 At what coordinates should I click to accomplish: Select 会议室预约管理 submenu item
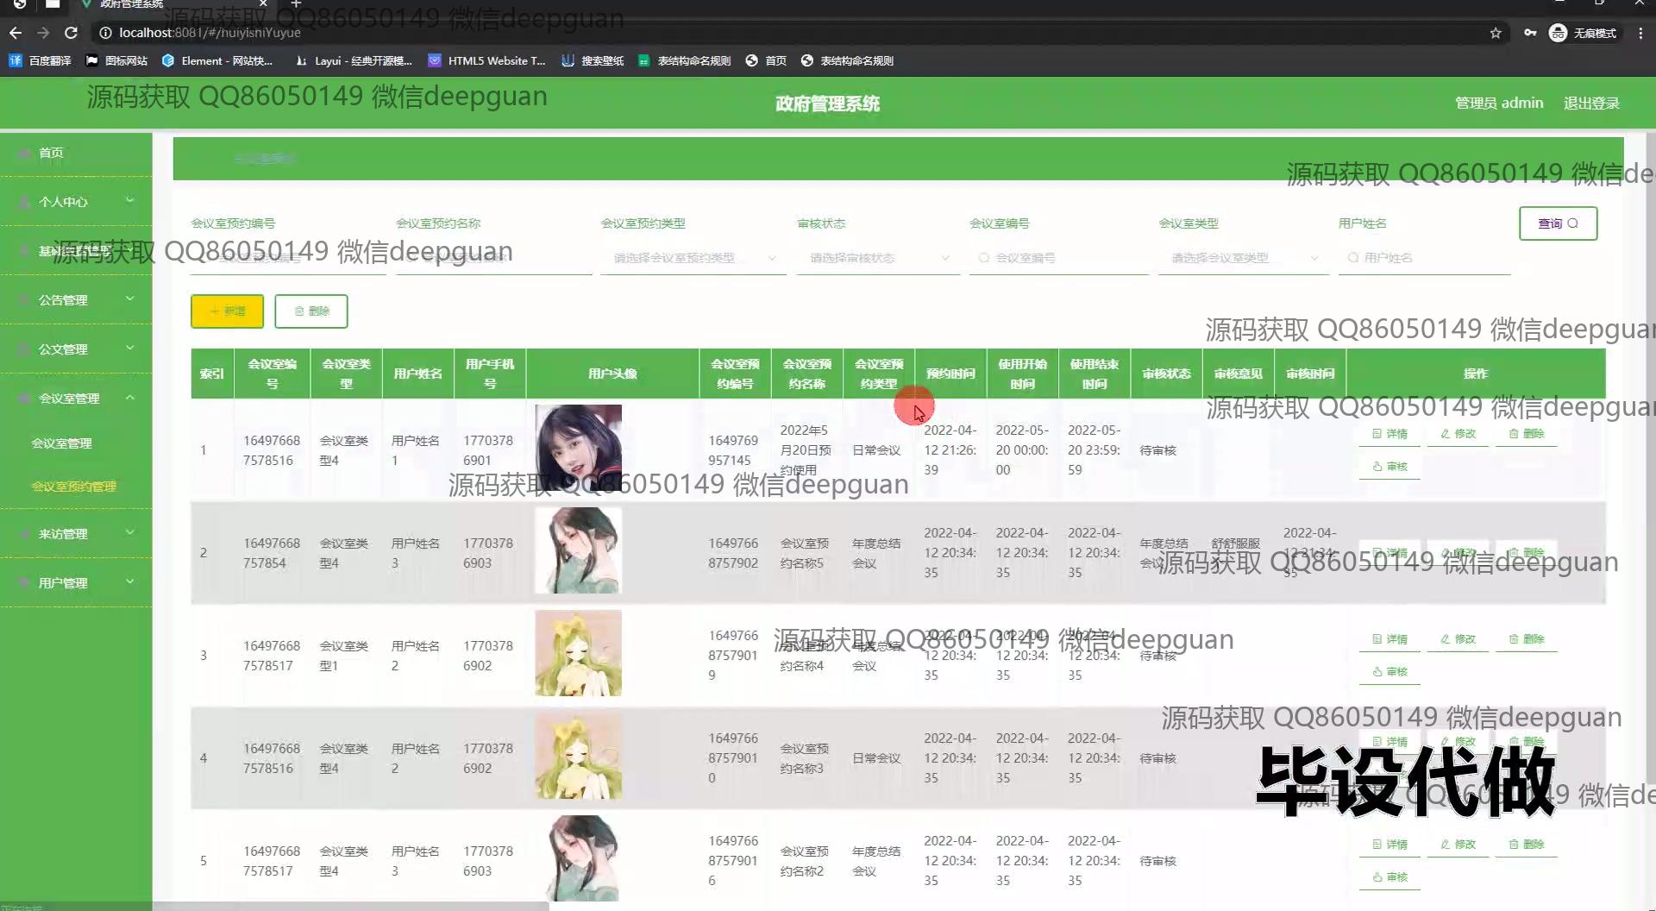(74, 487)
